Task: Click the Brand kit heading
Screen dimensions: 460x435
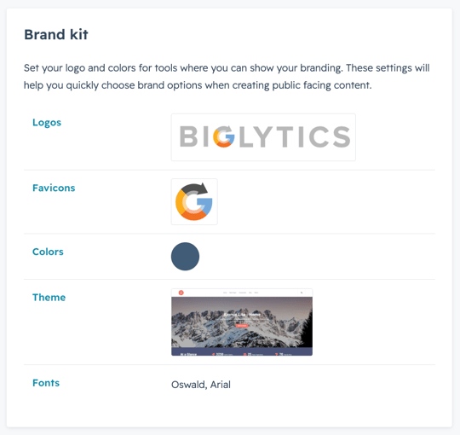Action: 56,35
